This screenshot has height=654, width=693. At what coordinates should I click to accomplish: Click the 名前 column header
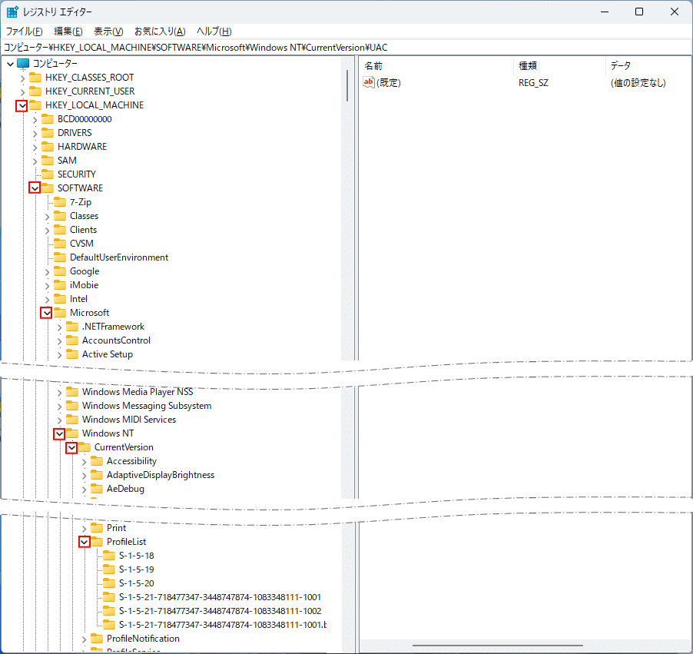click(x=372, y=65)
